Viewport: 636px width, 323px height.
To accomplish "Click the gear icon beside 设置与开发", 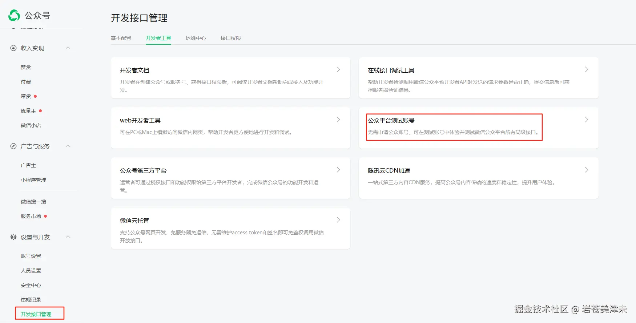I will tap(13, 237).
